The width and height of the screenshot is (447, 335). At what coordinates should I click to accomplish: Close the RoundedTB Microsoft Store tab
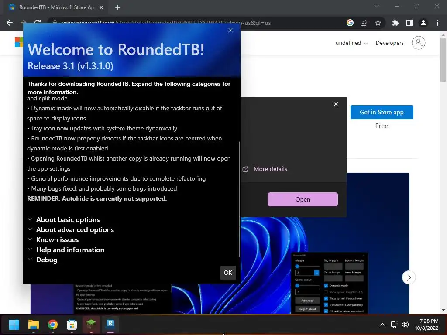(x=101, y=7)
